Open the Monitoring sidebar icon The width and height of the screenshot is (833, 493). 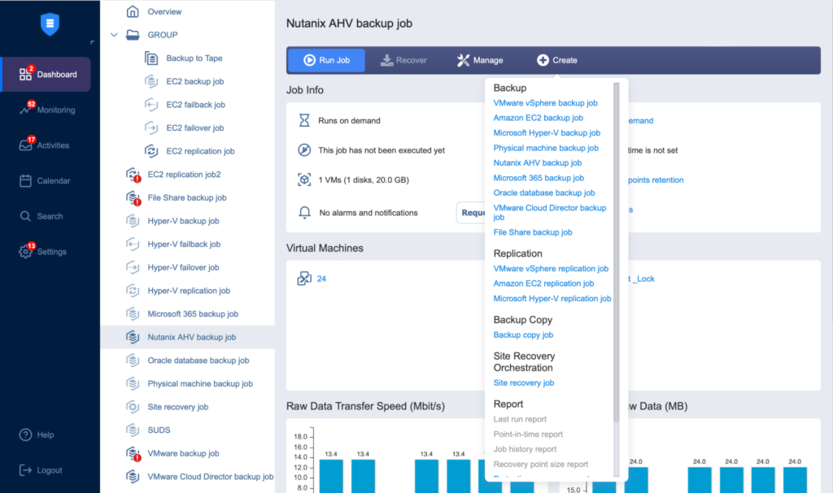point(25,110)
